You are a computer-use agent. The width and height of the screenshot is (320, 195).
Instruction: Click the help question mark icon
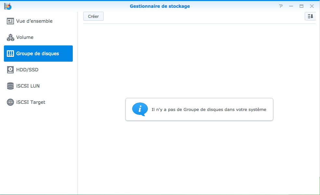(x=281, y=6)
